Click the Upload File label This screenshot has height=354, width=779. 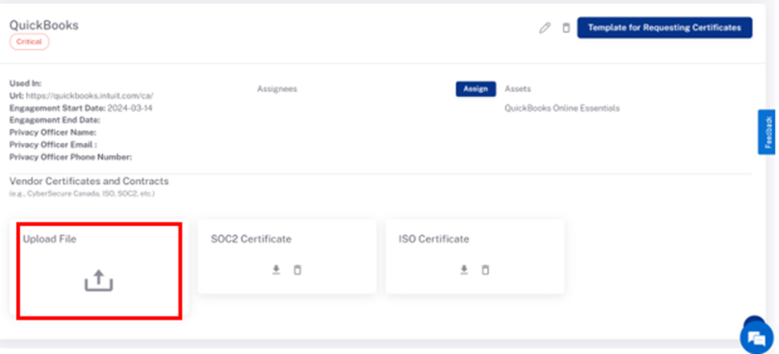(x=50, y=239)
